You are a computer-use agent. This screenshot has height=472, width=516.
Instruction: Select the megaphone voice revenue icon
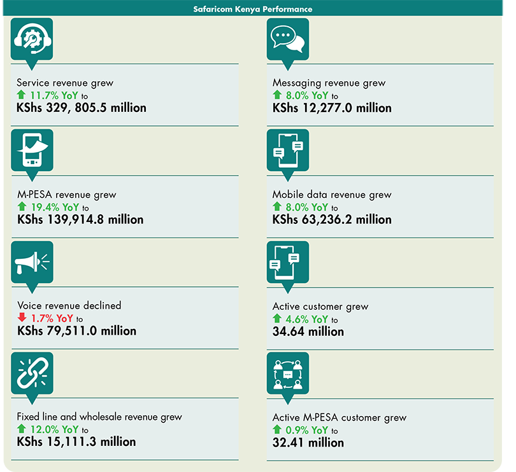click(32, 262)
